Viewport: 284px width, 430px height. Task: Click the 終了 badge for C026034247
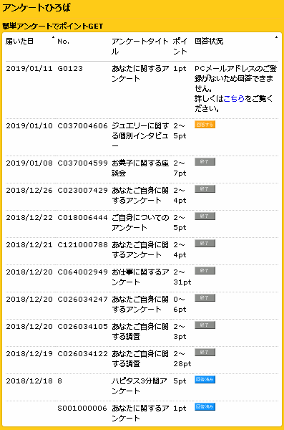pyautogui.click(x=205, y=298)
